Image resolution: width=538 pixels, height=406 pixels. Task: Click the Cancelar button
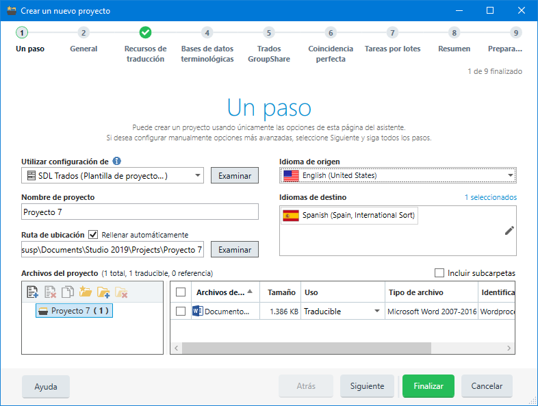click(487, 386)
